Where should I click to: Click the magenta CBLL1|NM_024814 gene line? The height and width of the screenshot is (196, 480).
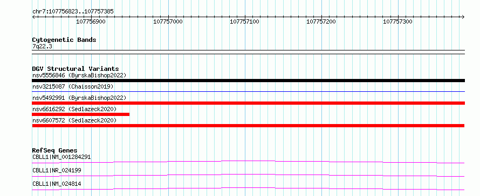248,188
